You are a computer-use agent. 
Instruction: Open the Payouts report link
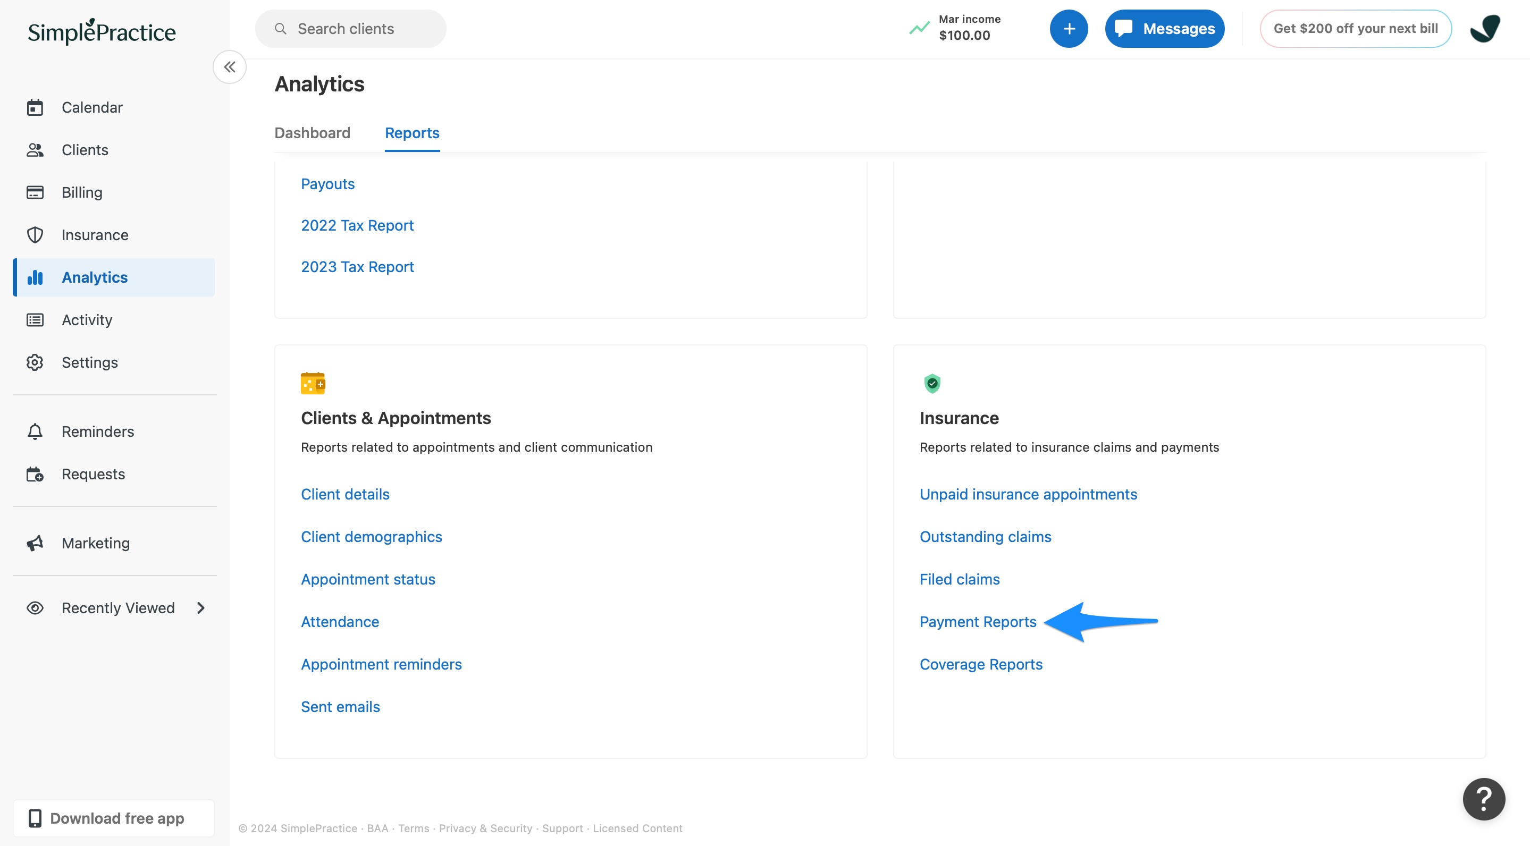(327, 184)
